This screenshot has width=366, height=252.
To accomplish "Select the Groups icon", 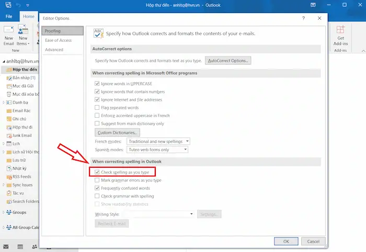I will point(9,212).
